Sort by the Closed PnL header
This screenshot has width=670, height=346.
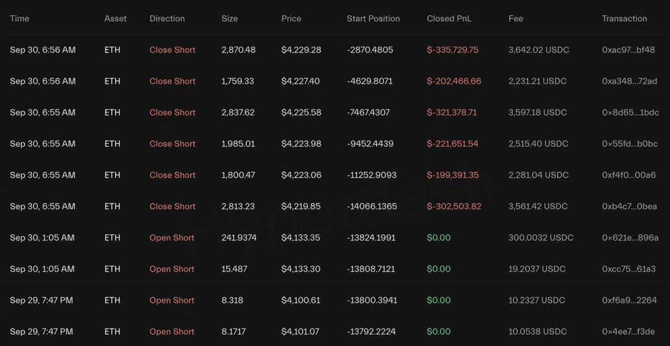449,19
